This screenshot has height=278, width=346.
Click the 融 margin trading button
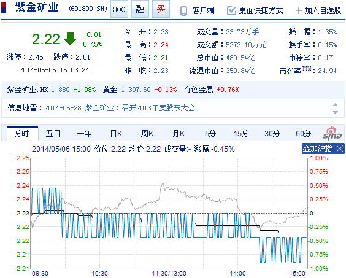coord(140,9)
